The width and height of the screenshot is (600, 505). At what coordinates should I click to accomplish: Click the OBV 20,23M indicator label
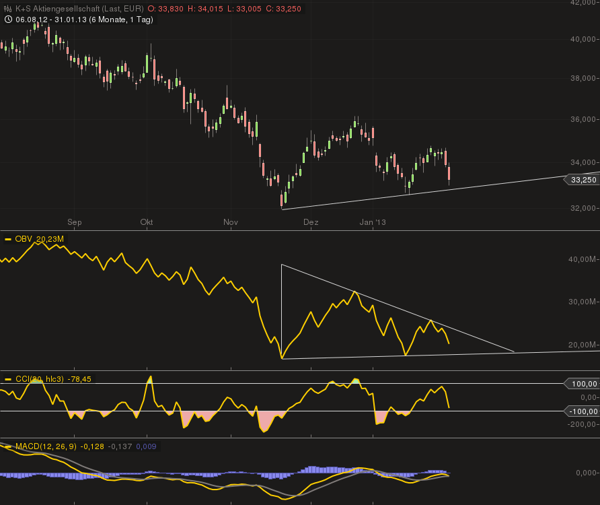click(39, 239)
